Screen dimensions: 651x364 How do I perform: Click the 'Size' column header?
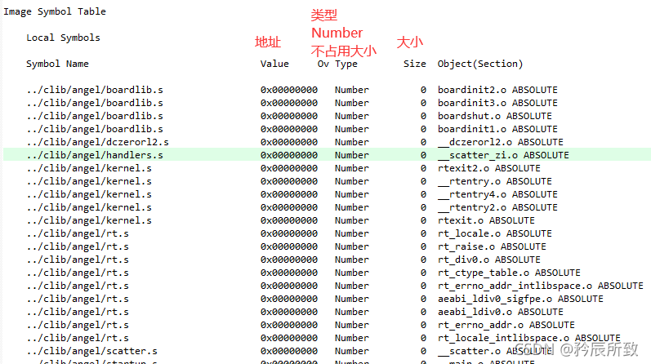tap(415, 64)
